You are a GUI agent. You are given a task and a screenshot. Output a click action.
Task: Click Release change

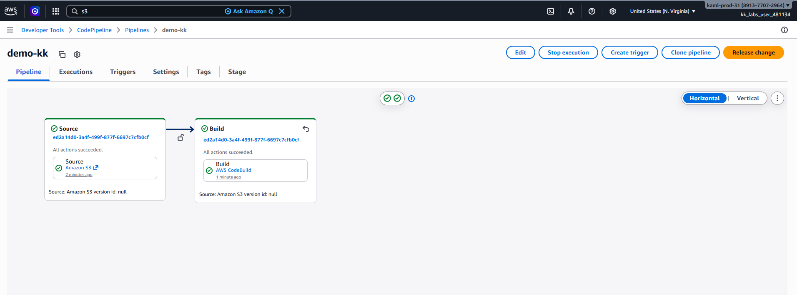coord(754,52)
